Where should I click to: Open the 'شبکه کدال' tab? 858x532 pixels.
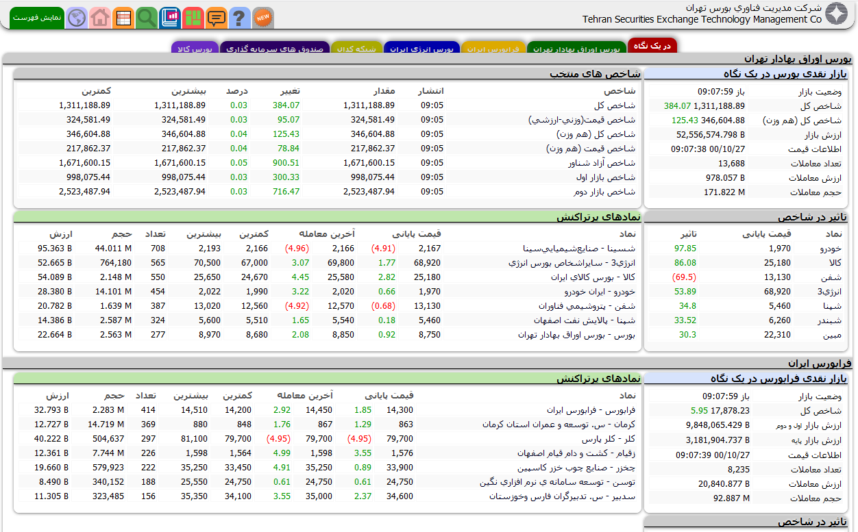pos(357,49)
